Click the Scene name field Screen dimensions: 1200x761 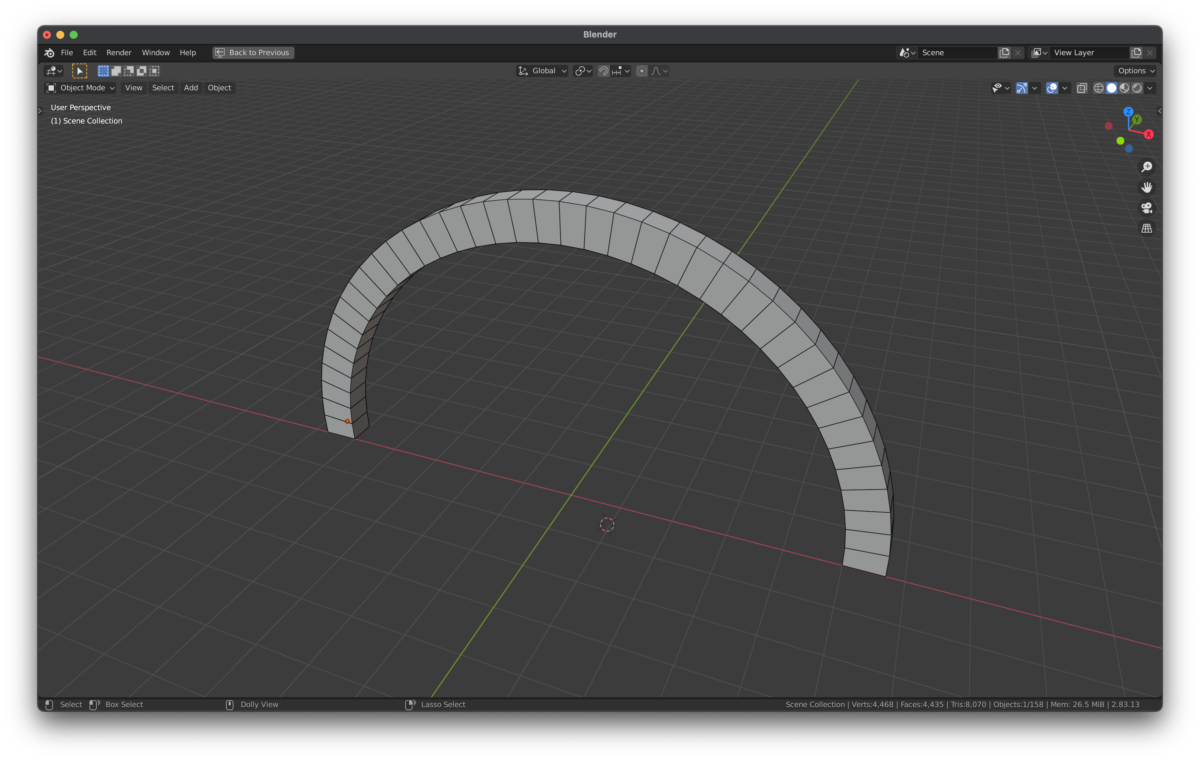pyautogui.click(x=958, y=53)
